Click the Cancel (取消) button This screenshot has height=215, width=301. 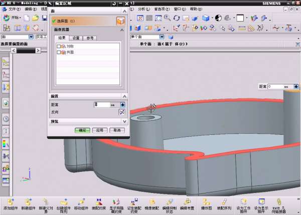[x=116, y=130]
